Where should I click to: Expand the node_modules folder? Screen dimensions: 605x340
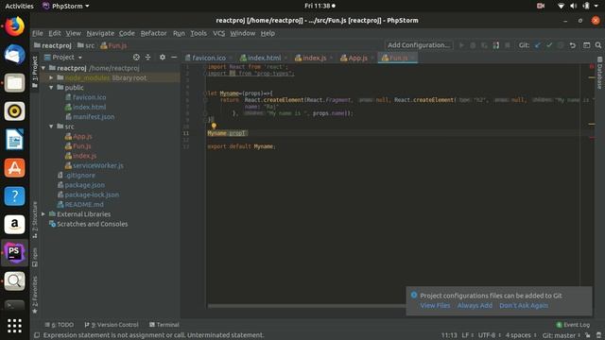(x=51, y=77)
